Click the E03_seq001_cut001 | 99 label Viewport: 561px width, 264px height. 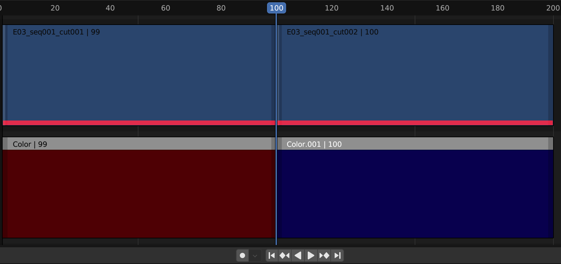(56, 32)
